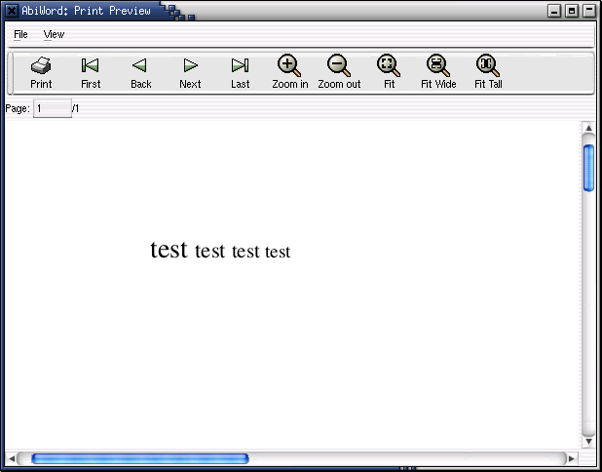
Task: Open the View menu
Action: (x=54, y=34)
